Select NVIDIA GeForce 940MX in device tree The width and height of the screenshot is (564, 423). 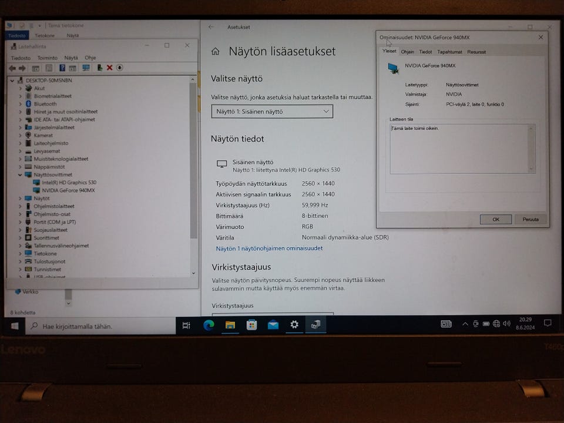[x=68, y=190]
